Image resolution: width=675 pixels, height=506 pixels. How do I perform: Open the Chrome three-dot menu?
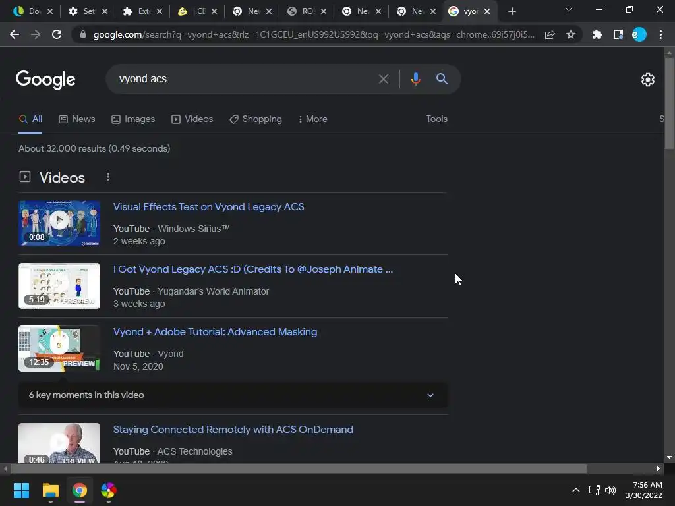[x=660, y=34]
